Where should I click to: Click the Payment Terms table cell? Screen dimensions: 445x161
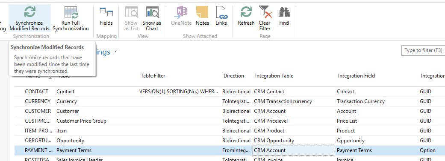(x=74, y=150)
